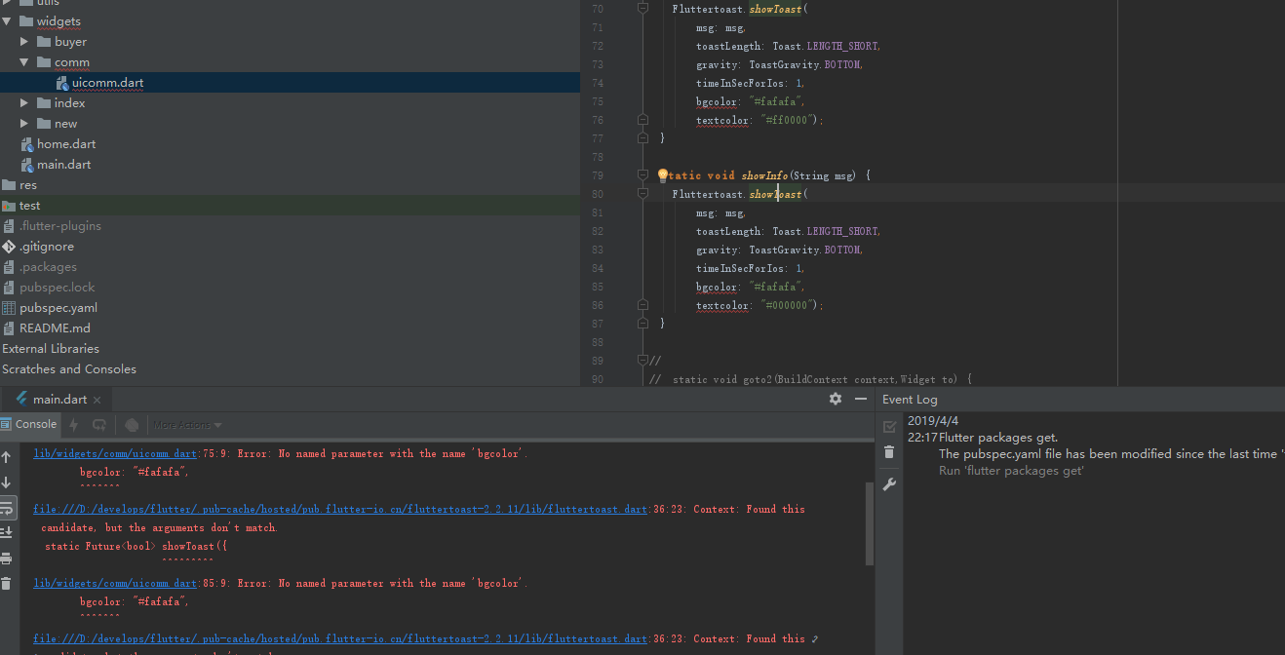Fold showInfo method at line 79

point(642,175)
